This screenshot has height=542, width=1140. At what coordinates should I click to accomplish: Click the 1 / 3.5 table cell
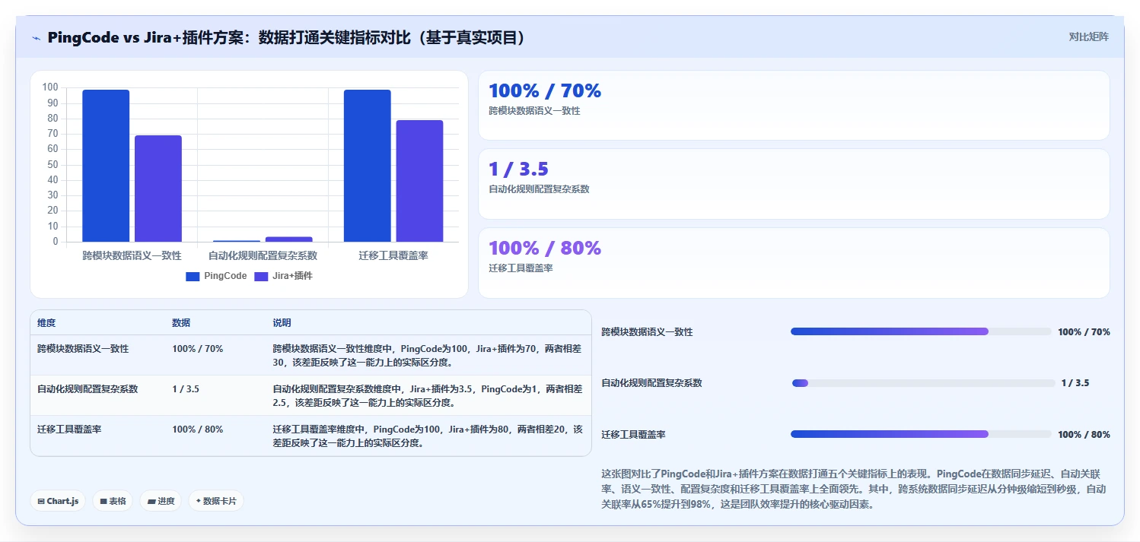coord(186,389)
